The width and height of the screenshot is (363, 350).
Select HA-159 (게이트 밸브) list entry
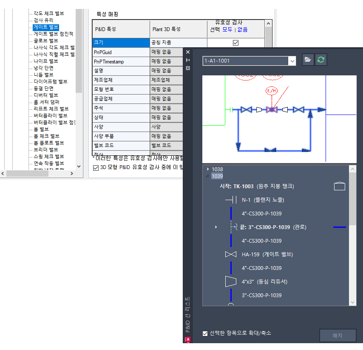pos(267,255)
